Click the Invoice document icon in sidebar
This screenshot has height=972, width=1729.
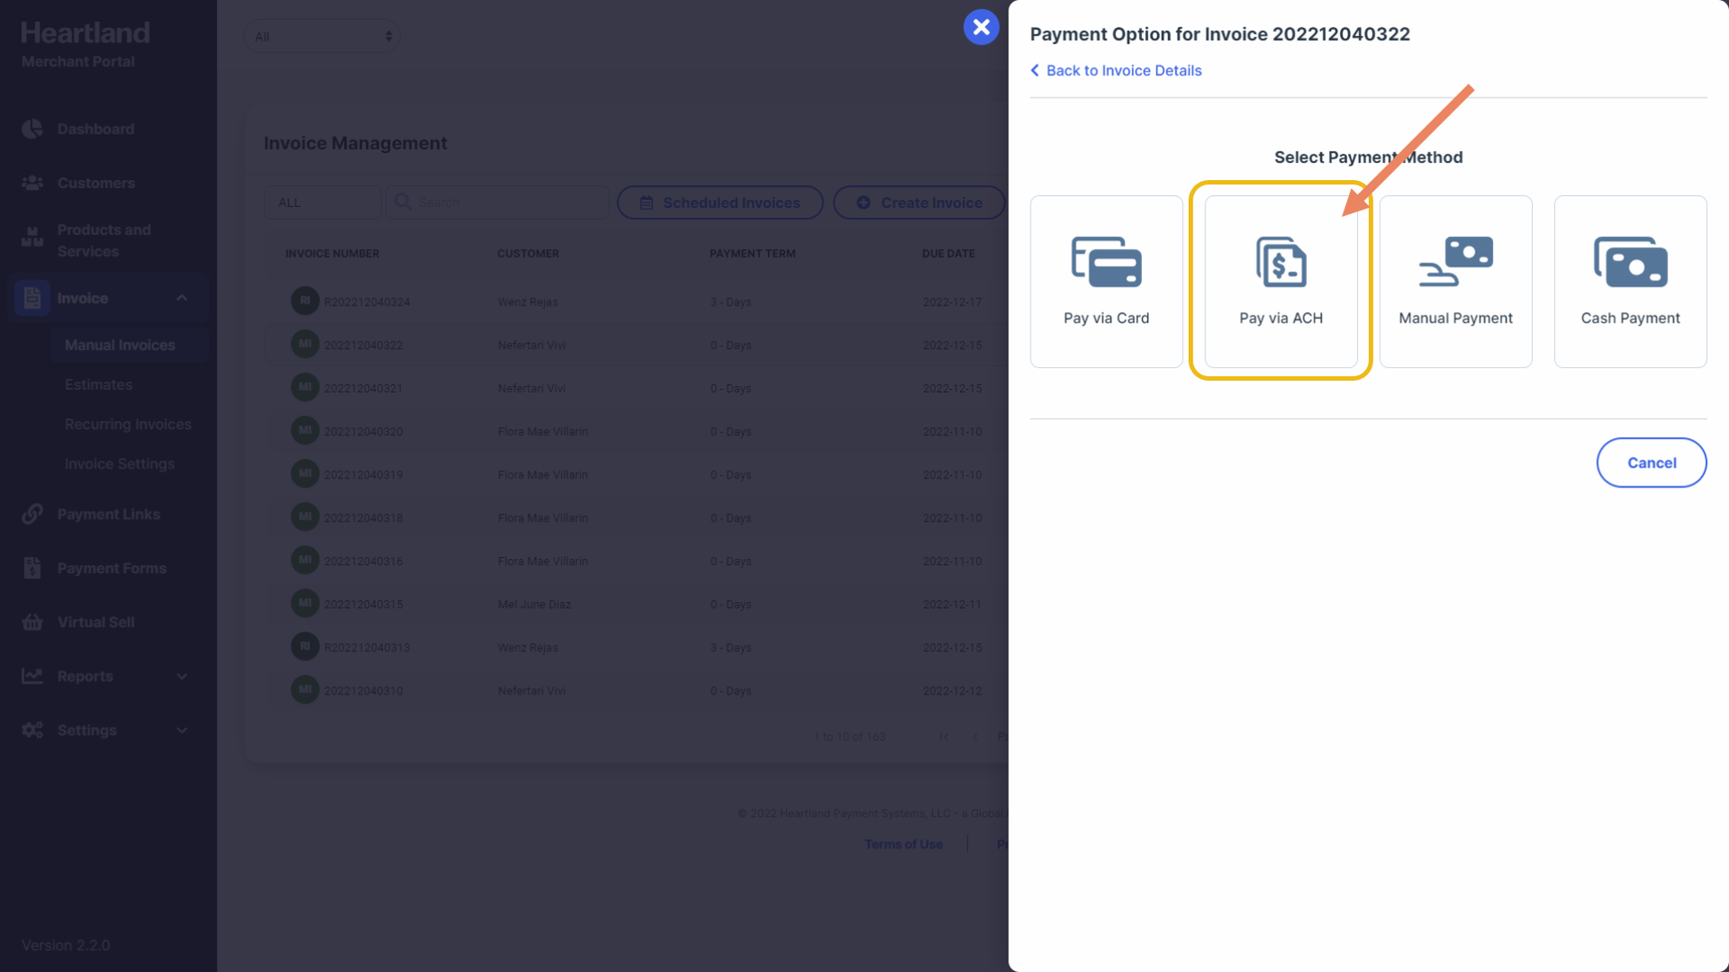click(32, 298)
